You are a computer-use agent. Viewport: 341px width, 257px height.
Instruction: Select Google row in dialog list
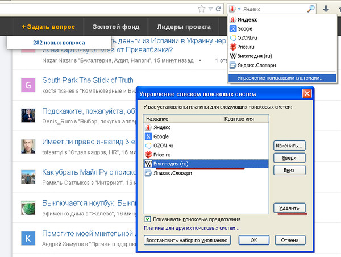pos(206,136)
